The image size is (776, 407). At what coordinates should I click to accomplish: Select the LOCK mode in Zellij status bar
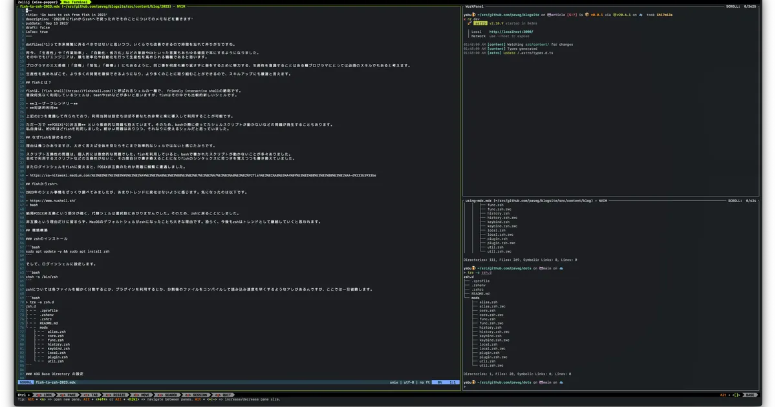[x=43, y=395]
